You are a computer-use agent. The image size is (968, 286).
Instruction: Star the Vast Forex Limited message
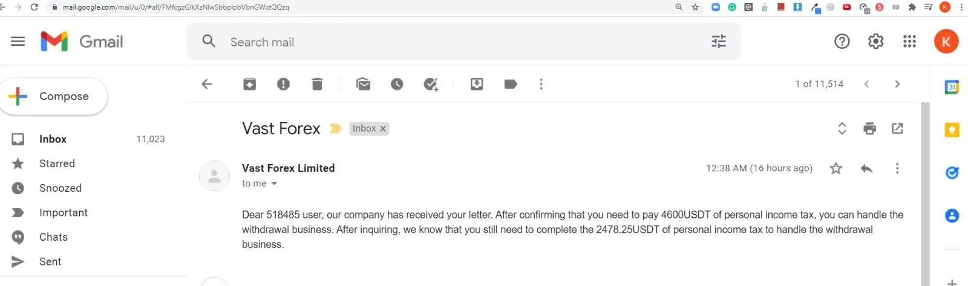[x=836, y=168]
